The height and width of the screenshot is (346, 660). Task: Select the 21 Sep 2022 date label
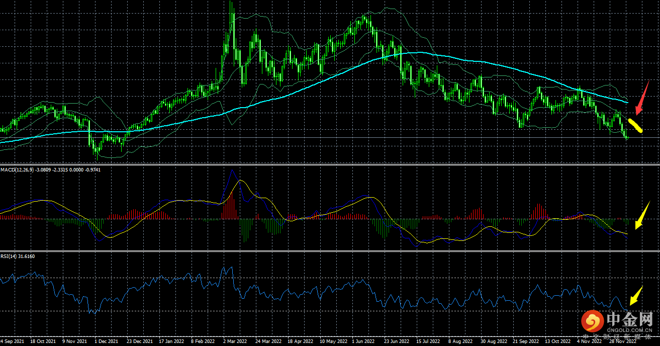coord(525,341)
